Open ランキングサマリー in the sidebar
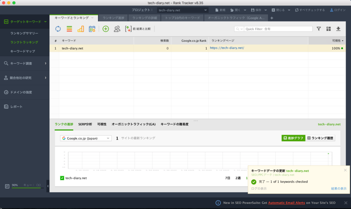The width and height of the screenshot is (351, 209). click(24, 33)
